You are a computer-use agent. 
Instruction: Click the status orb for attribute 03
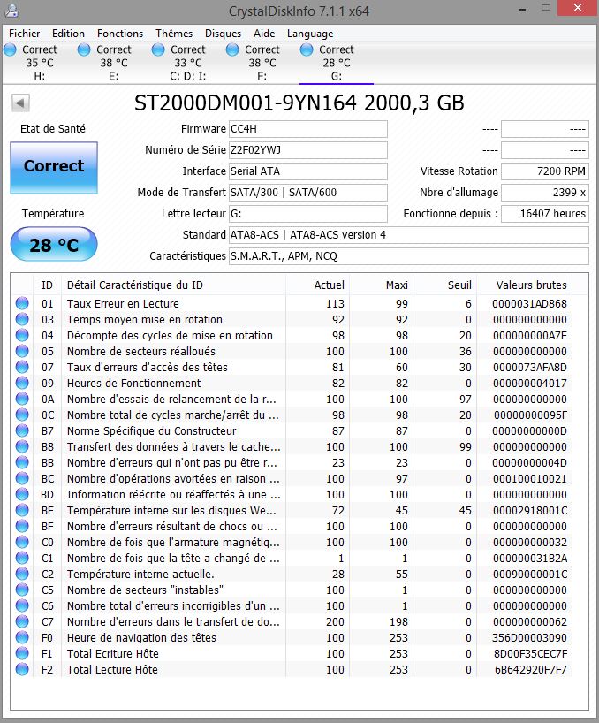click(22, 319)
